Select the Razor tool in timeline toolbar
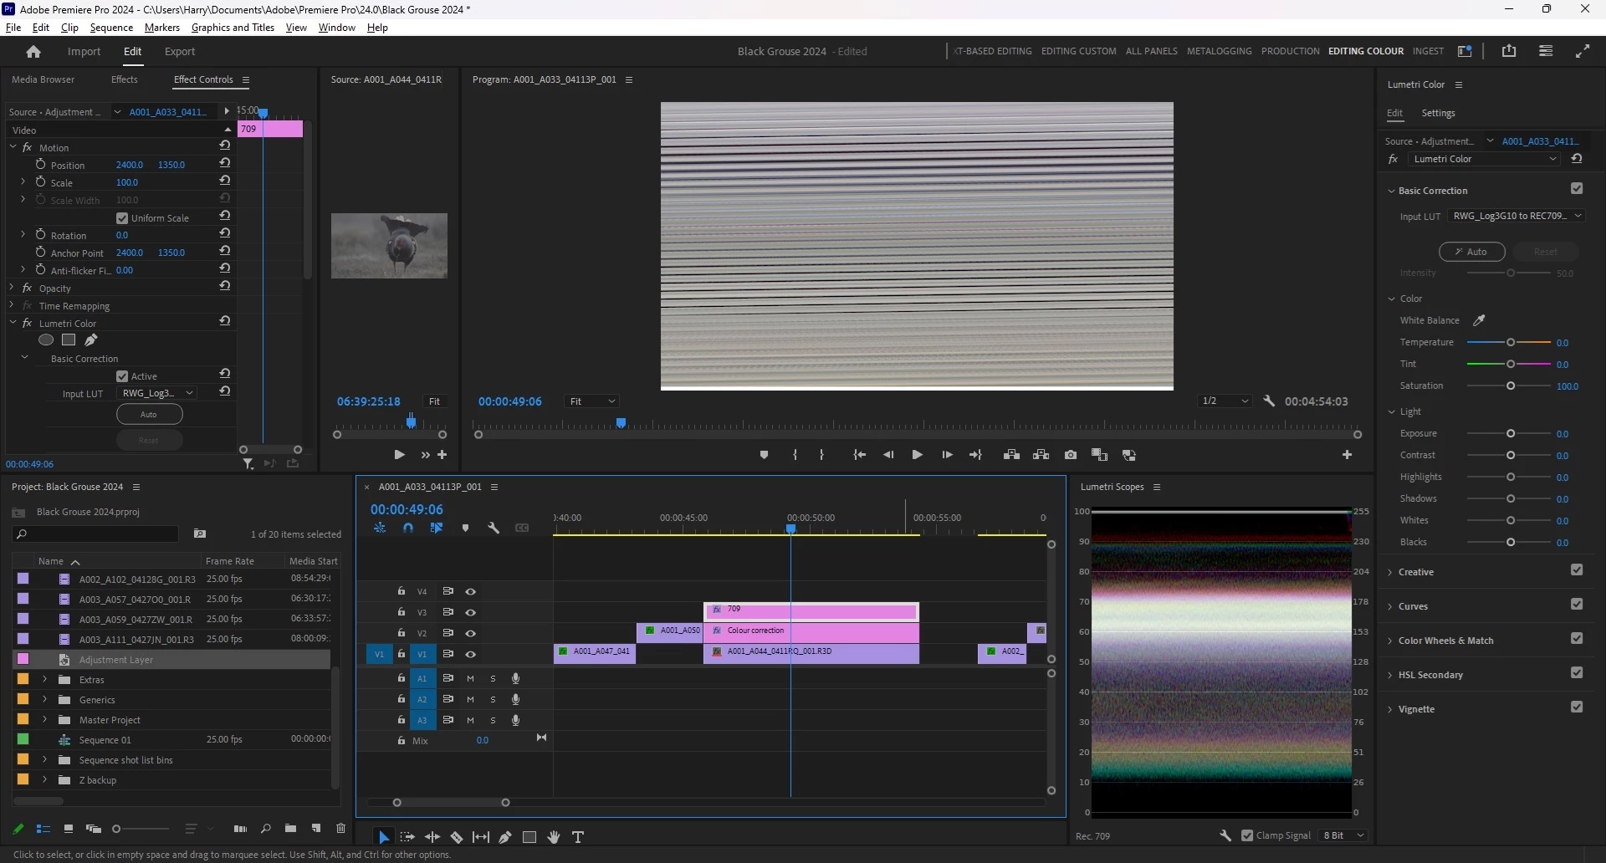 point(457,837)
